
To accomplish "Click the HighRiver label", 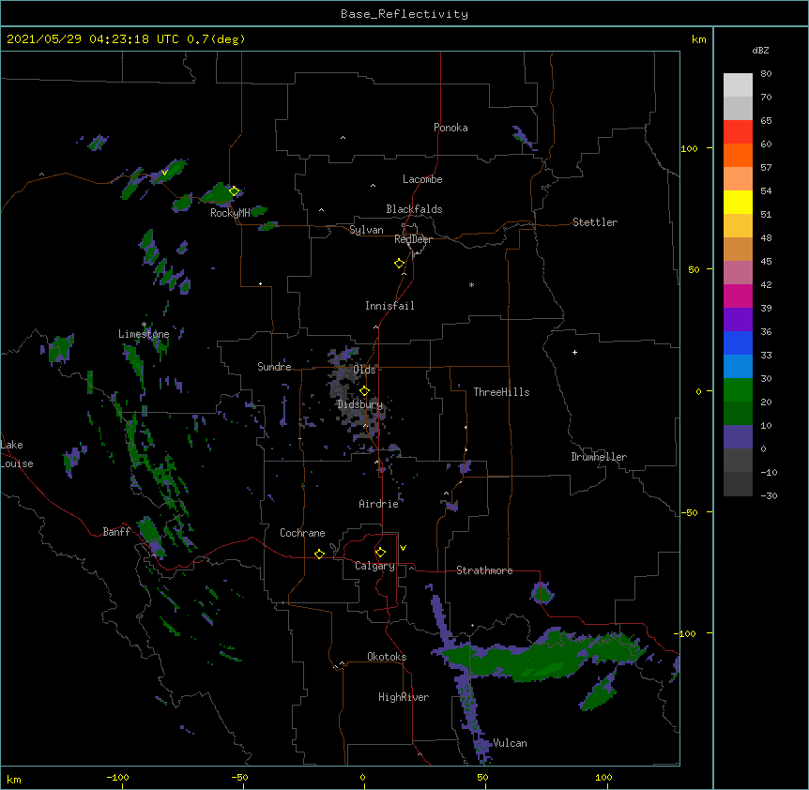I will coord(404,697).
